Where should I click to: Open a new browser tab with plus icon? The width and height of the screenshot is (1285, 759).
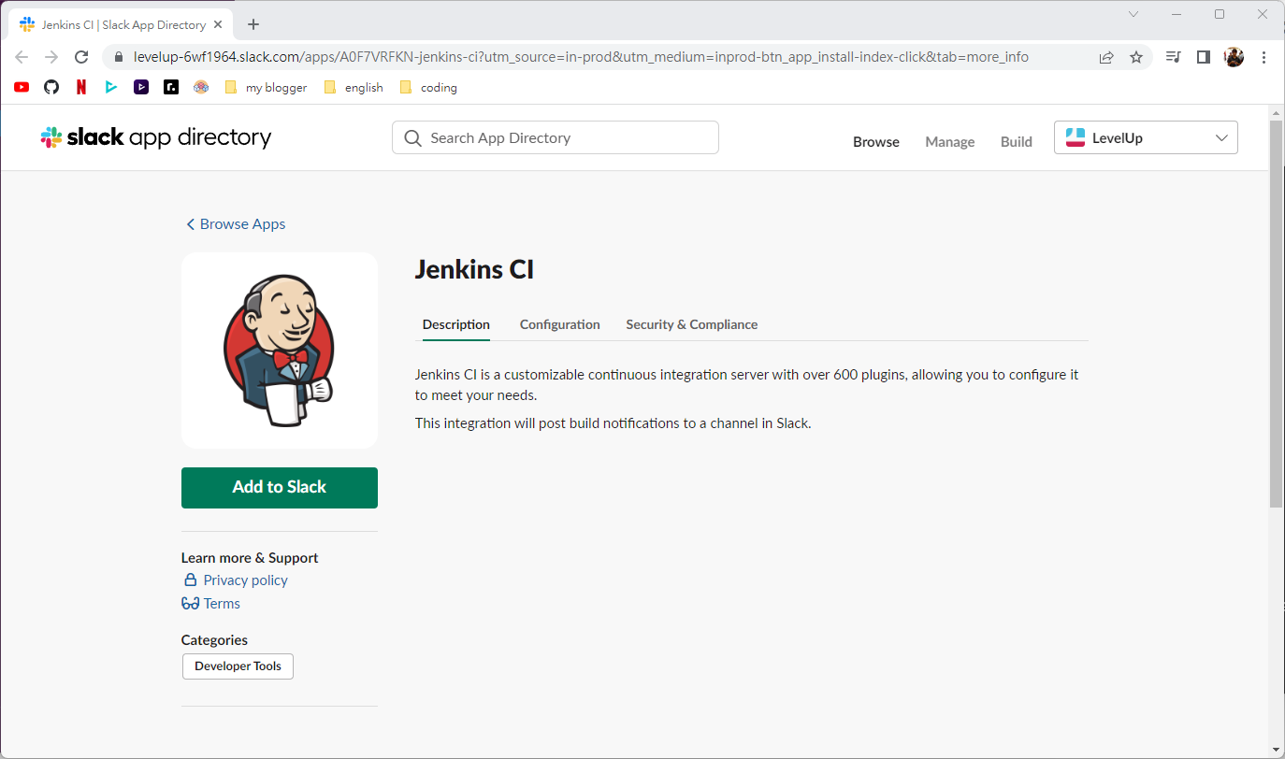point(253,24)
